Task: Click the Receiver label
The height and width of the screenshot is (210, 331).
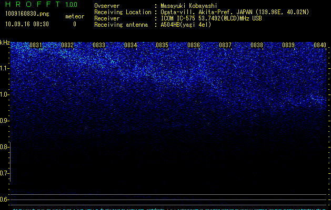Action: pos(107,18)
